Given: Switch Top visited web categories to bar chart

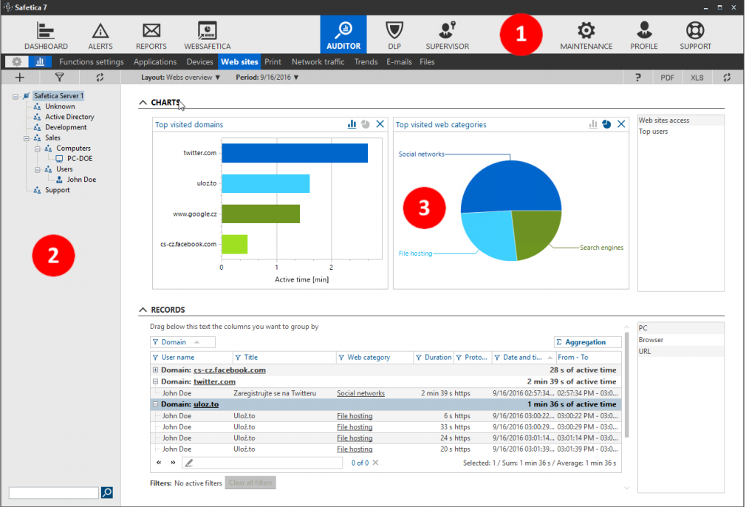Looking at the screenshot, I should [x=592, y=124].
